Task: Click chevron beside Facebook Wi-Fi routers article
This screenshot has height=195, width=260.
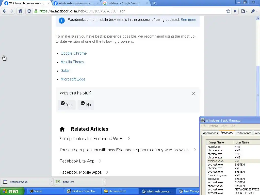Action: (x=129, y=139)
